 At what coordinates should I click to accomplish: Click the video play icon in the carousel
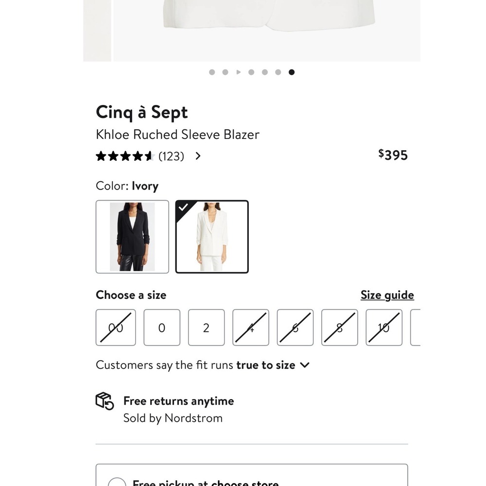click(238, 72)
